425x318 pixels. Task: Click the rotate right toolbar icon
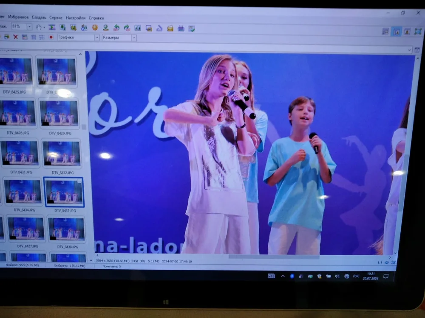click(x=127, y=28)
